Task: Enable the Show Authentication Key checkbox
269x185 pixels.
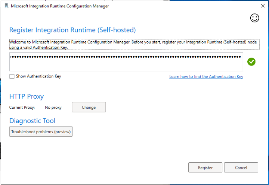Action: tap(12, 76)
